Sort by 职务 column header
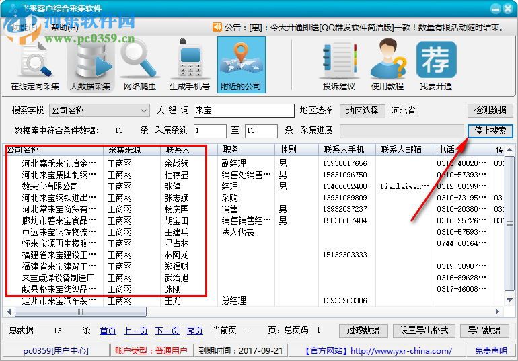The width and height of the screenshot is (518, 361). coord(246,149)
